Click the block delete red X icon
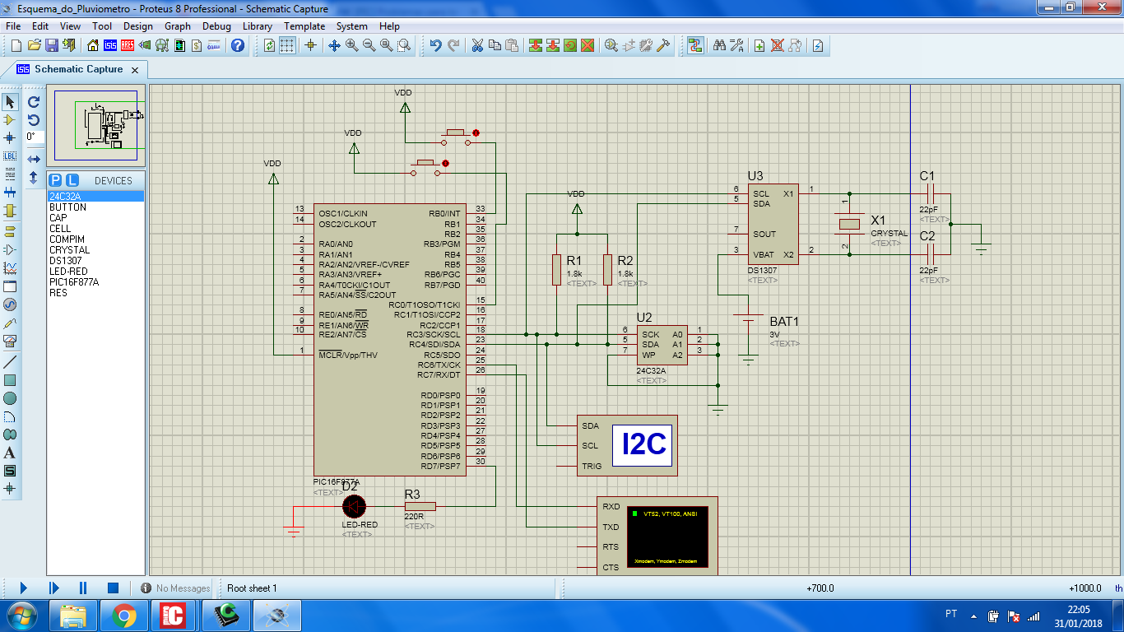Screen dimensions: 1124x632 588,45
